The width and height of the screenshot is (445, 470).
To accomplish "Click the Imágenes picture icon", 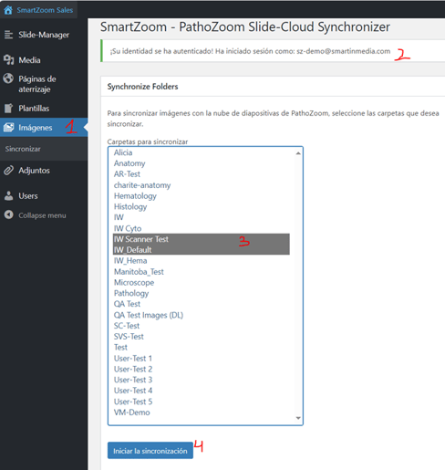I will (8, 127).
